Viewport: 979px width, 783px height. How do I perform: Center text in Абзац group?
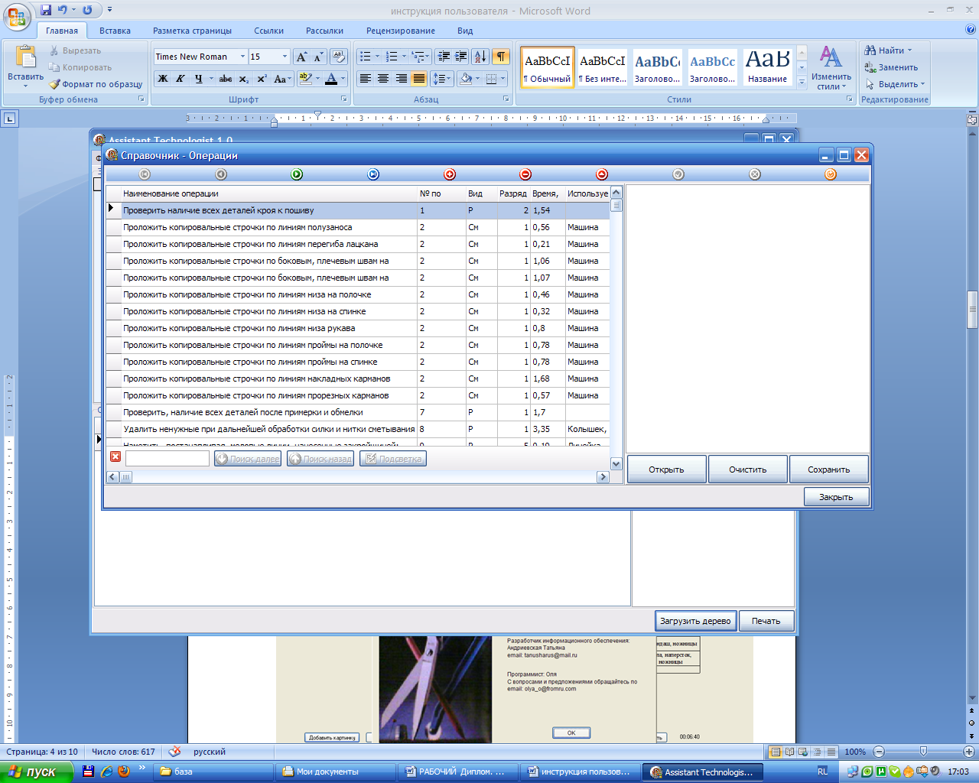click(383, 79)
